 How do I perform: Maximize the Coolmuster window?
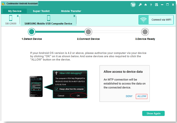tap(167, 5)
